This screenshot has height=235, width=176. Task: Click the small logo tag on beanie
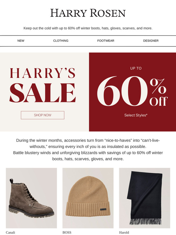tap(103, 209)
